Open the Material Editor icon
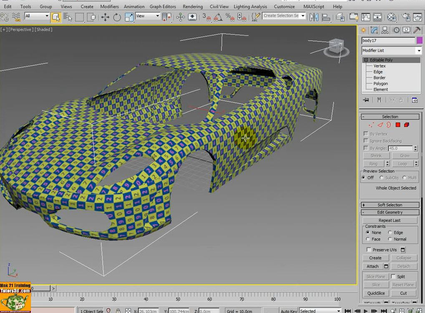 [x=391, y=17]
